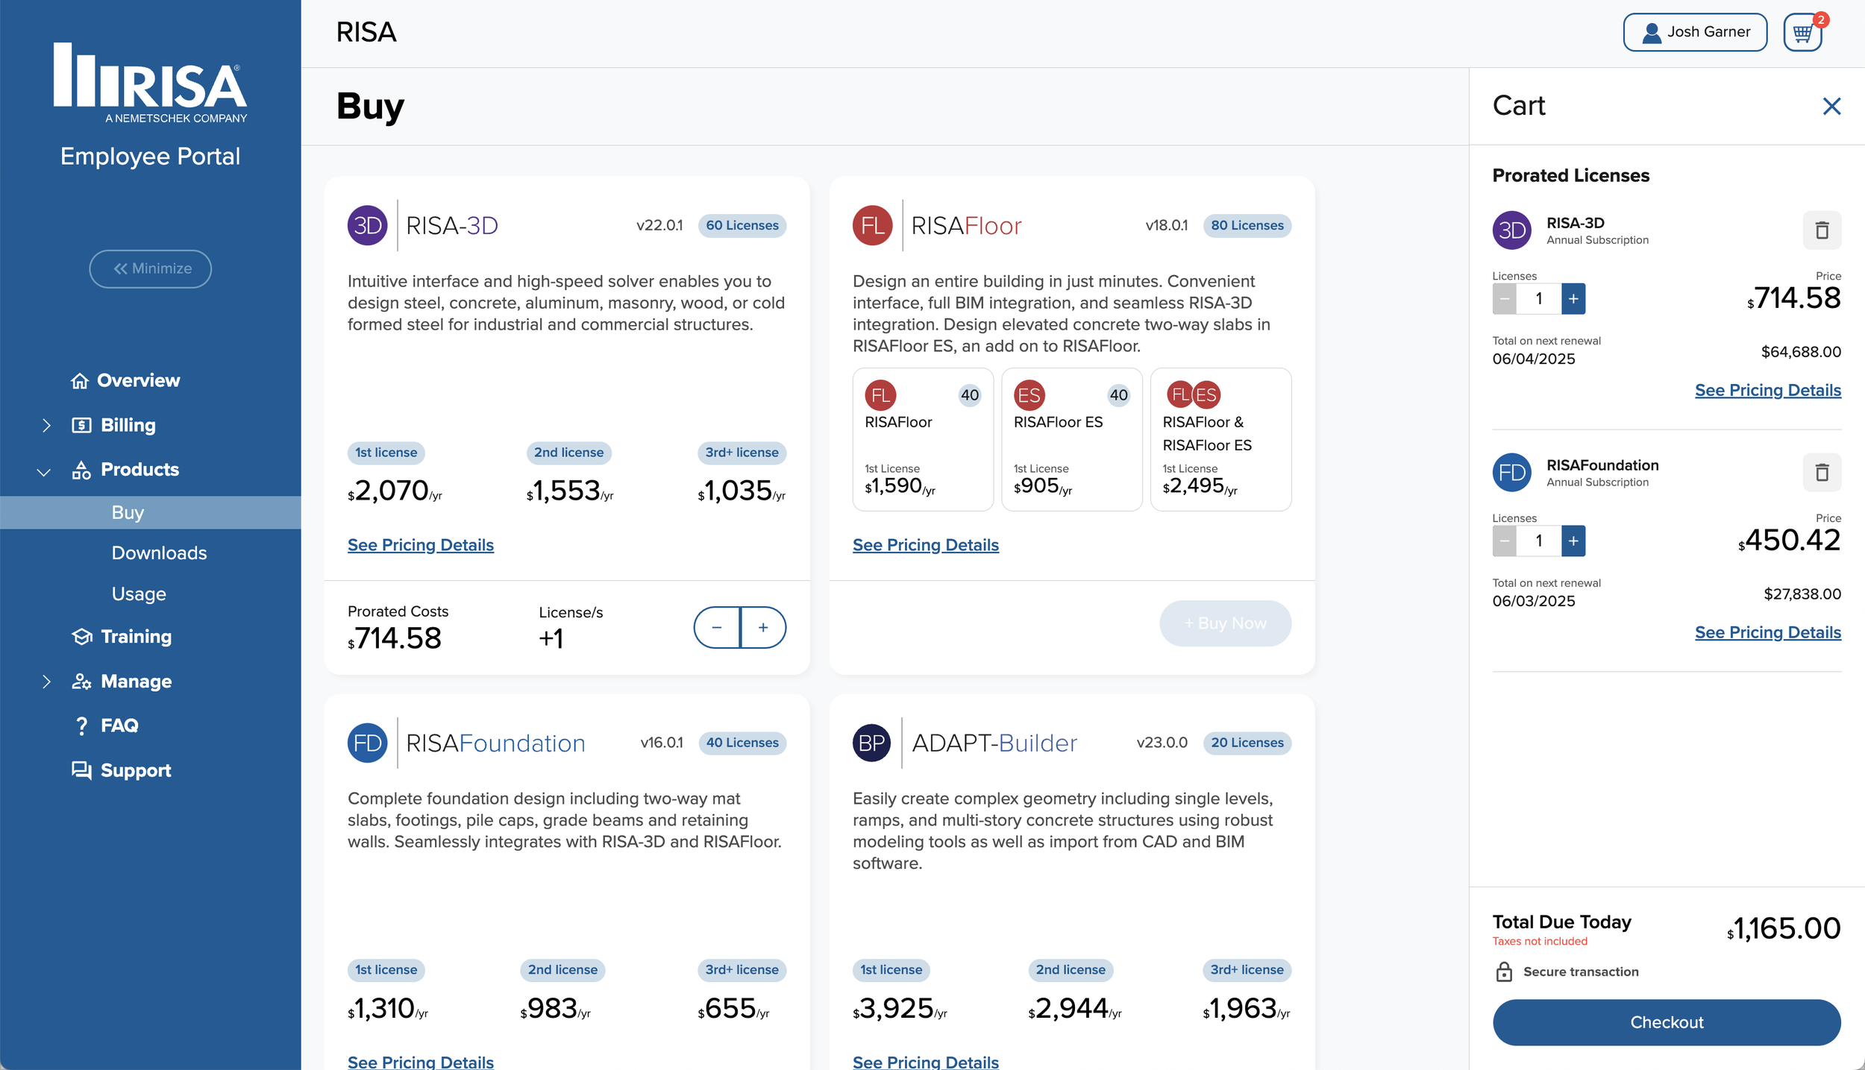Decrease RISAFoundation cart licenses with minus
Image resolution: width=1865 pixels, height=1070 pixels.
(x=1505, y=541)
